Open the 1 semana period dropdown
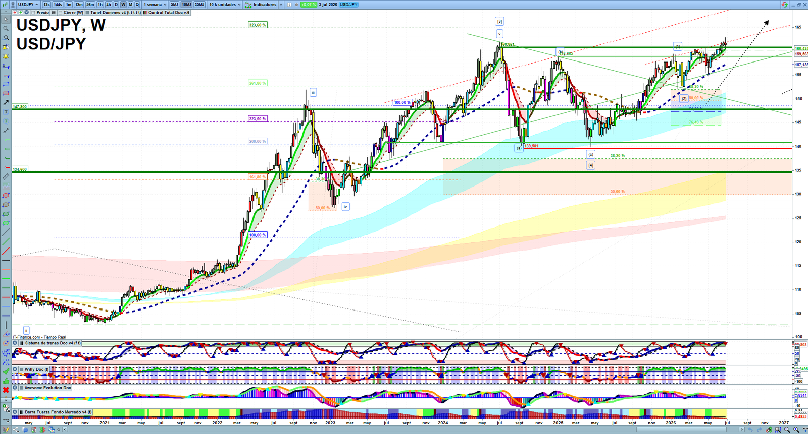Viewport: 808px width, 434px height. tap(155, 4)
